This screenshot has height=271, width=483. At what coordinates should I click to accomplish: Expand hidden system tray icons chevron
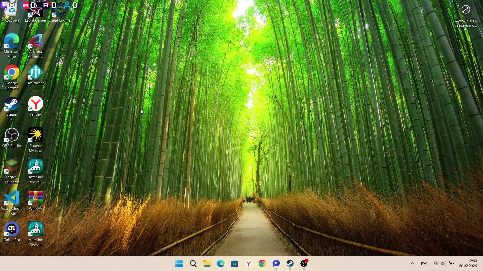click(412, 263)
